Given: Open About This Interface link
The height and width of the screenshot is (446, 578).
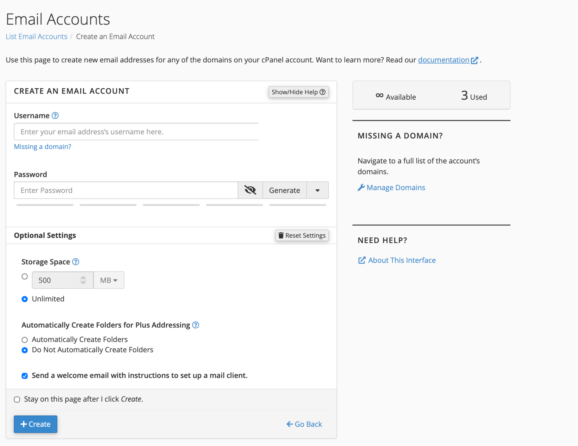Looking at the screenshot, I should coord(402,260).
